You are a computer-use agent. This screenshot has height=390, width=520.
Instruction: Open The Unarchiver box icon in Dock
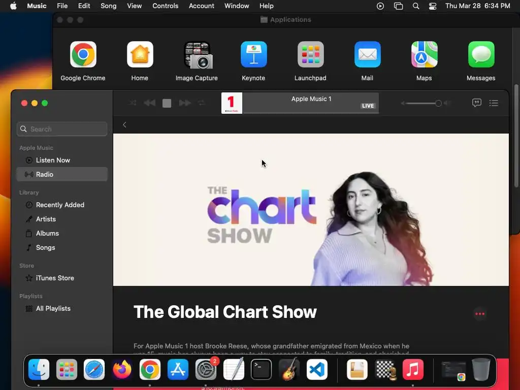coord(357,370)
